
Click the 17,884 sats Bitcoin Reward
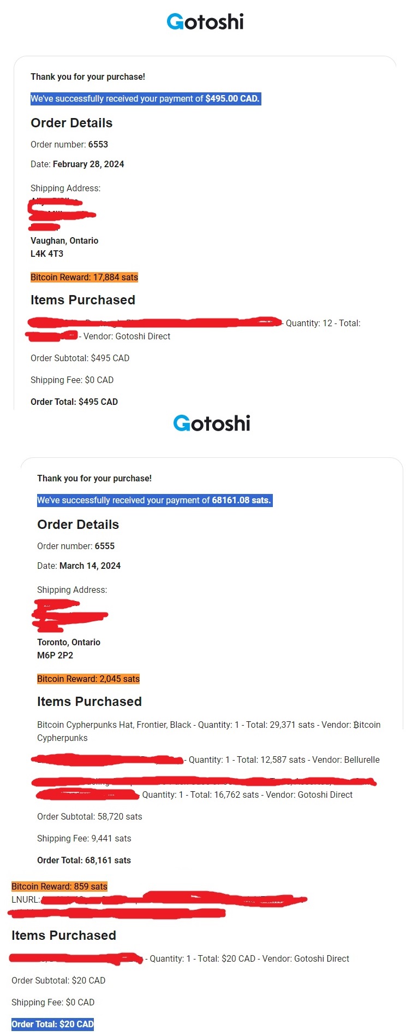tap(84, 278)
